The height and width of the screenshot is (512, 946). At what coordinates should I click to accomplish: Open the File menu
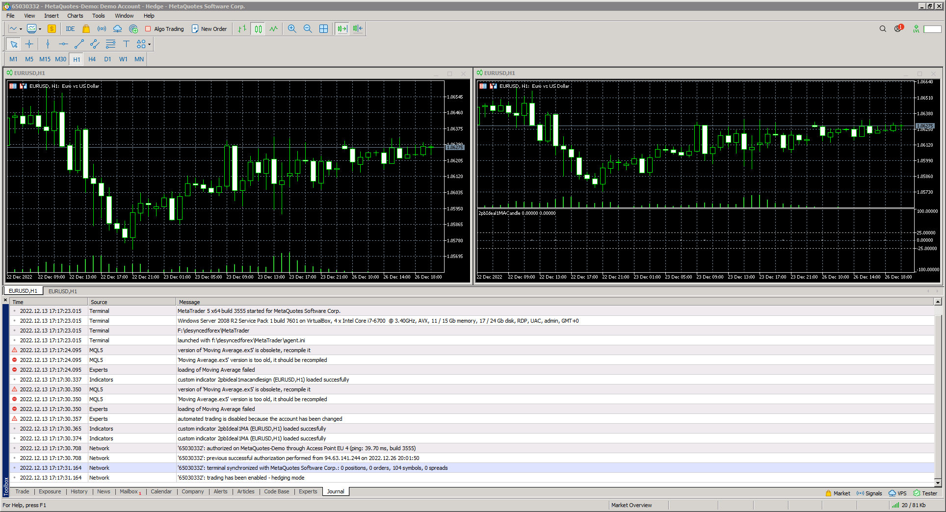click(x=10, y=16)
